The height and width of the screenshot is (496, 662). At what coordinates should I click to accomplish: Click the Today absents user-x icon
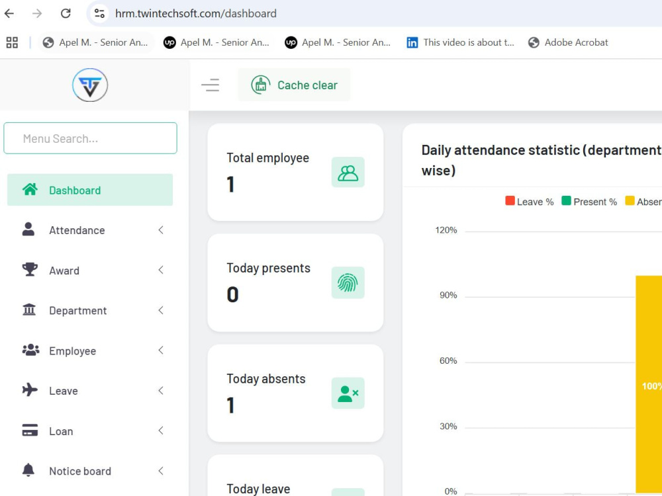(x=348, y=393)
